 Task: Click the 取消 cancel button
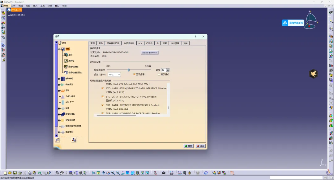200,146
